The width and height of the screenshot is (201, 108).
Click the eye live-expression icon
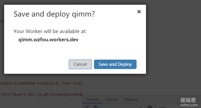(x=150, y=107)
